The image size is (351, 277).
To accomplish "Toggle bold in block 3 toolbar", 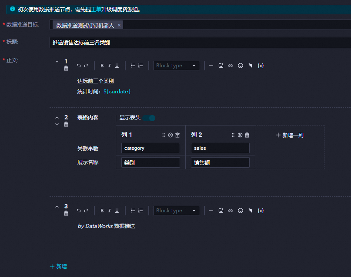I will point(102,211).
